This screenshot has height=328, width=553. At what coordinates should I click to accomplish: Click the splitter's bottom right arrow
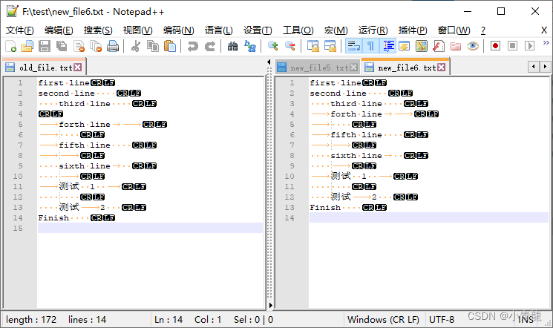click(270, 305)
